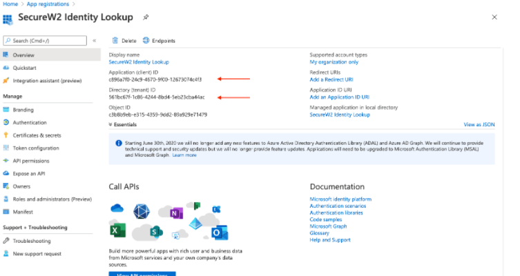
Task: Click the Delete trash icon
Action: 115,41
